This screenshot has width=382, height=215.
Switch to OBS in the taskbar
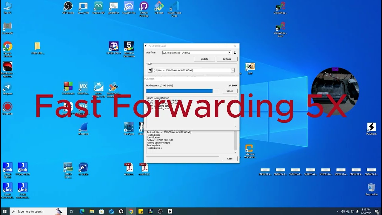click(160, 211)
